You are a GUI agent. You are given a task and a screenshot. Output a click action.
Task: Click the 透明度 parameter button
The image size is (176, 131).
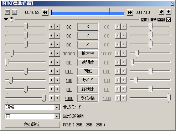coord(88,63)
